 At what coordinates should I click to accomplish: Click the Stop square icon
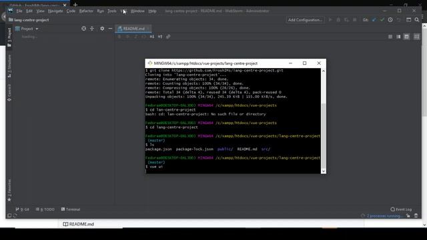(354, 20)
